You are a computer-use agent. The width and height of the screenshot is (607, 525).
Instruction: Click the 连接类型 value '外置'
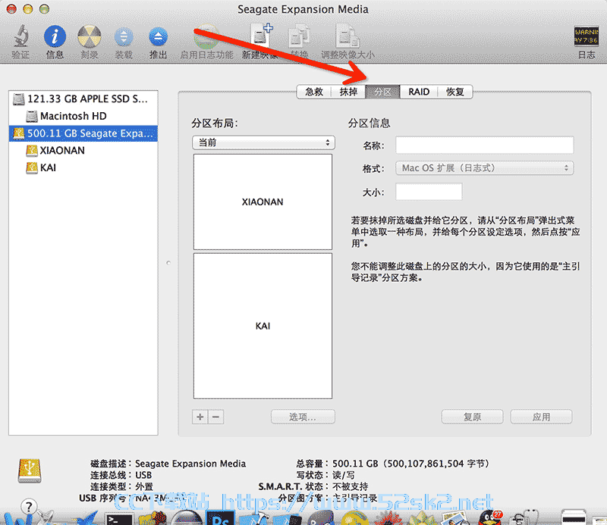(x=144, y=486)
